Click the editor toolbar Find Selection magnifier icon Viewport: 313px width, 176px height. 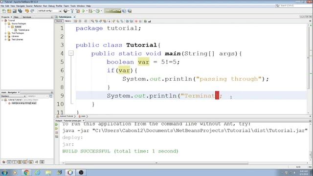click(x=92, y=21)
